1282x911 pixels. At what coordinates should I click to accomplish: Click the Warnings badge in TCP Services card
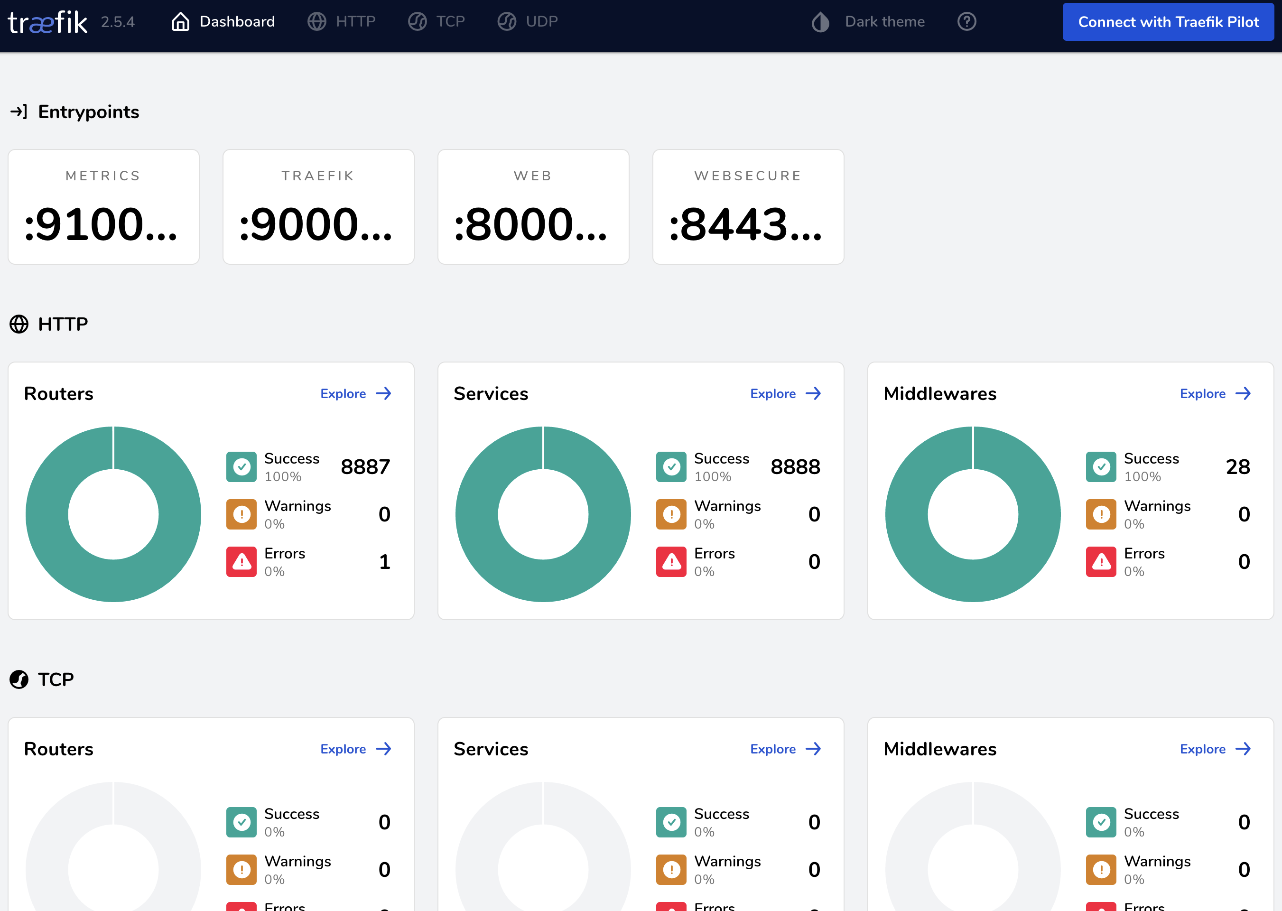[x=671, y=869]
